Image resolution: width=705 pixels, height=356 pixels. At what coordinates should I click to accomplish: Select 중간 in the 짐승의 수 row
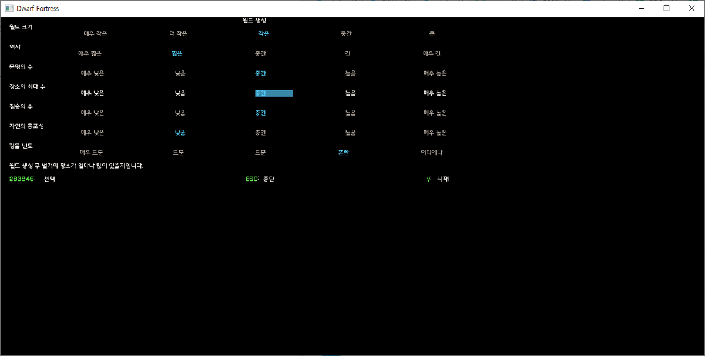click(x=260, y=113)
